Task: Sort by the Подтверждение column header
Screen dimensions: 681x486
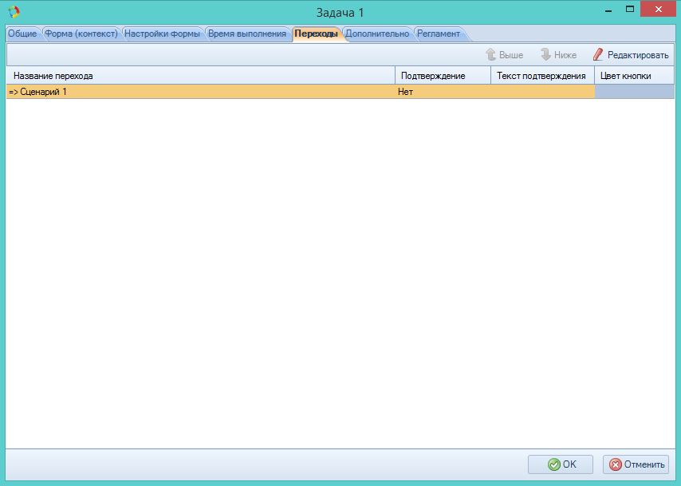Action: pyautogui.click(x=442, y=76)
